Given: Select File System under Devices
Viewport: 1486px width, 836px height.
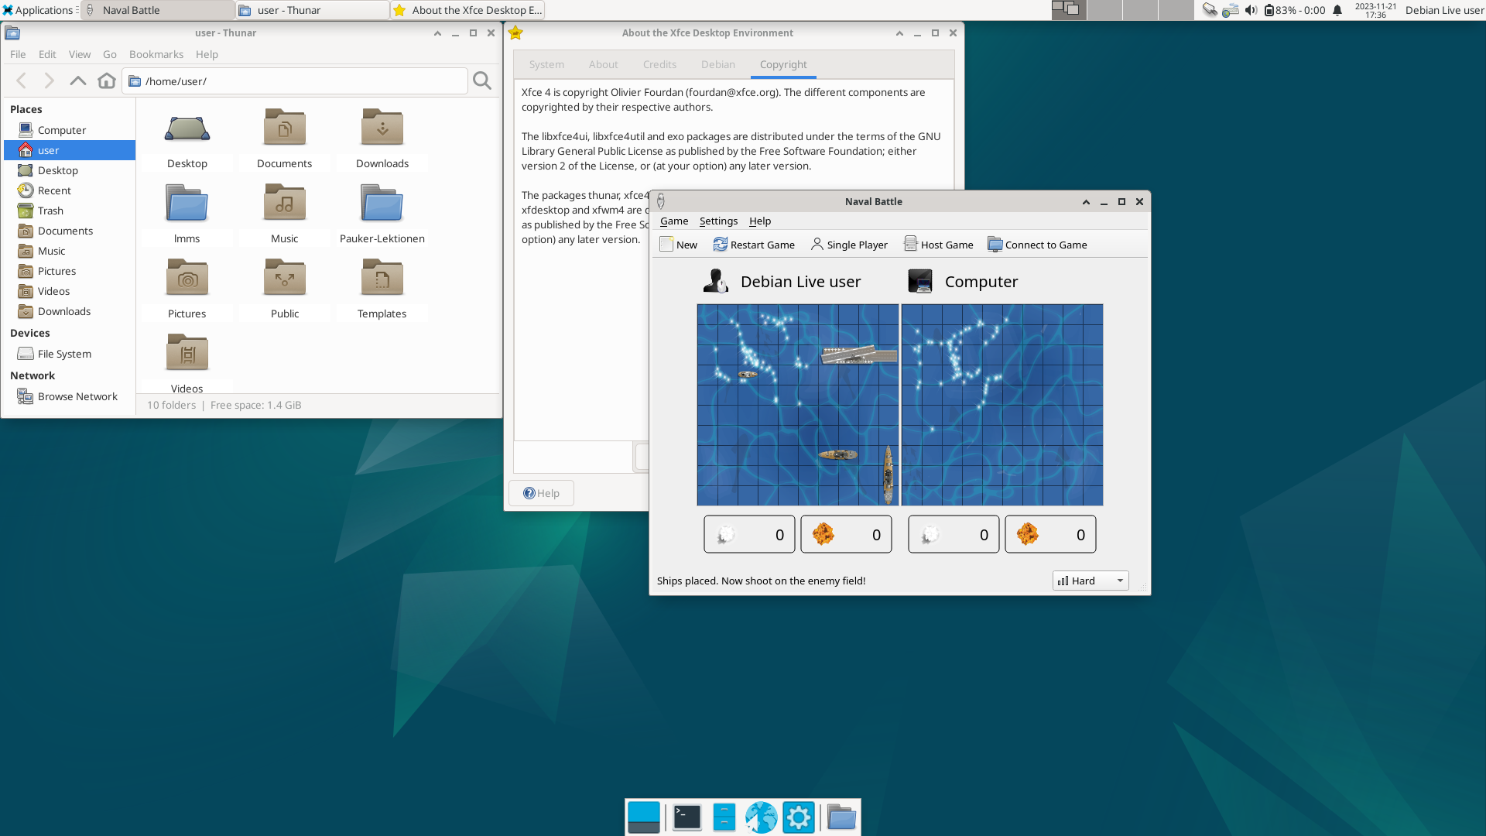Looking at the screenshot, I should 70,354.
